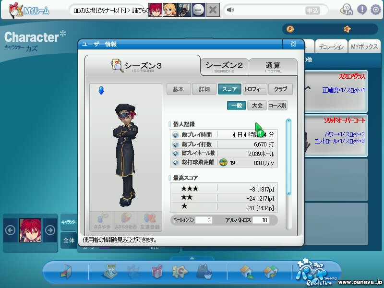Open the gift box icon
The height and width of the screenshot is (288, 384).
(x=157, y=271)
